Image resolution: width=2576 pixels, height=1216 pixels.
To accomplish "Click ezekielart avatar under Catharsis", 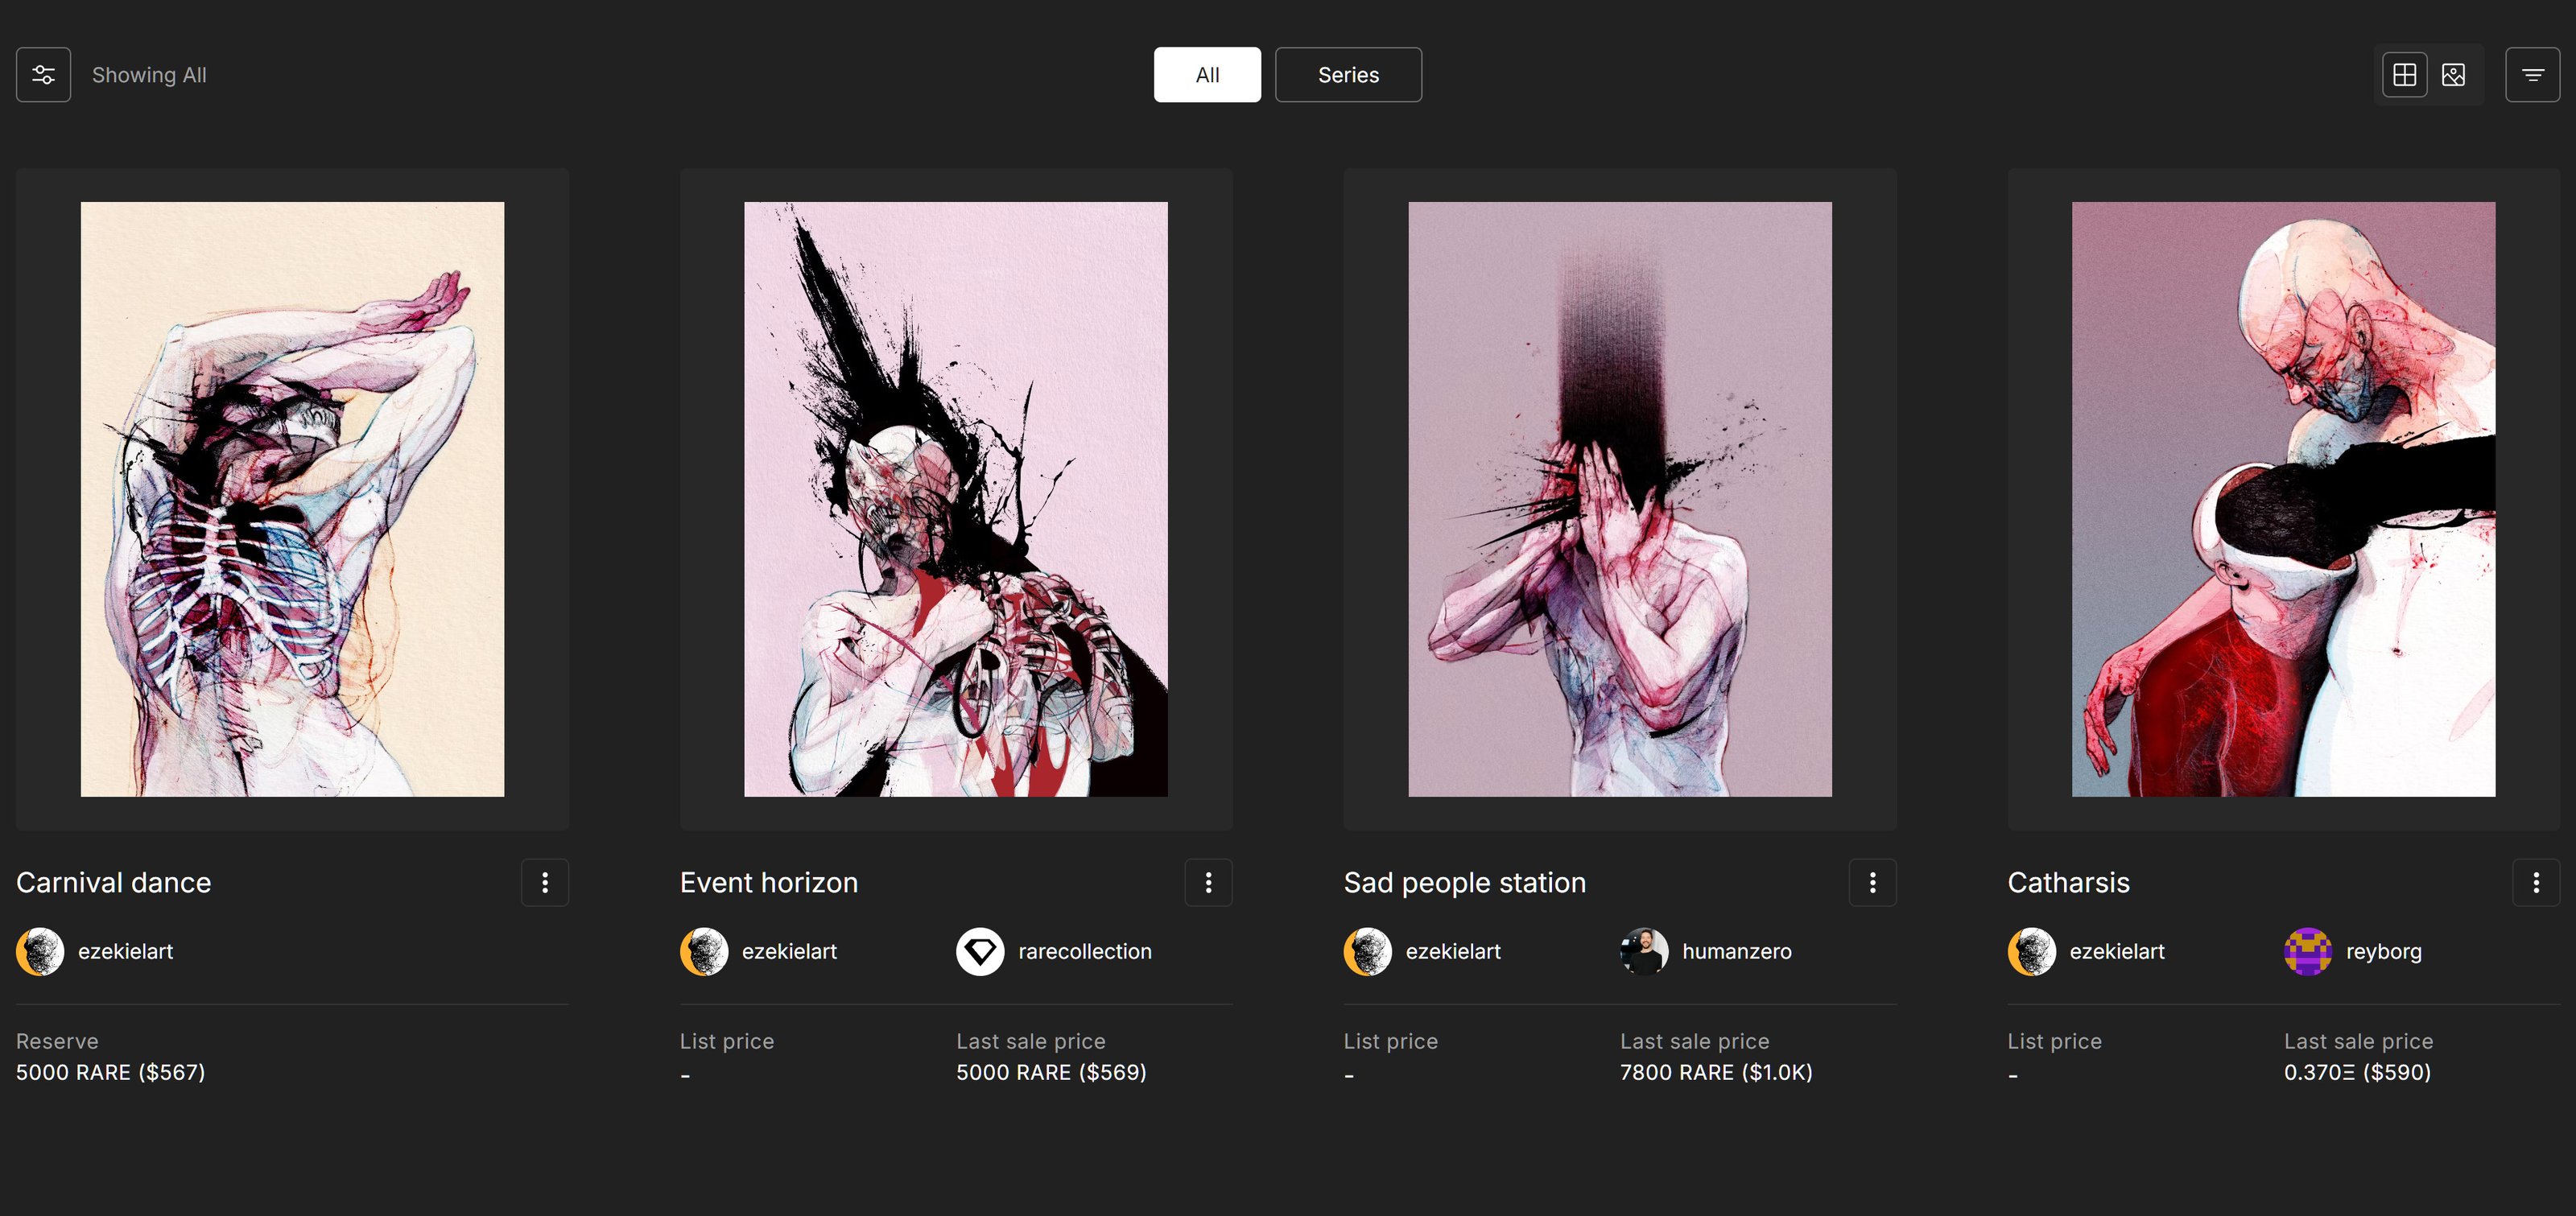I will tap(2032, 951).
